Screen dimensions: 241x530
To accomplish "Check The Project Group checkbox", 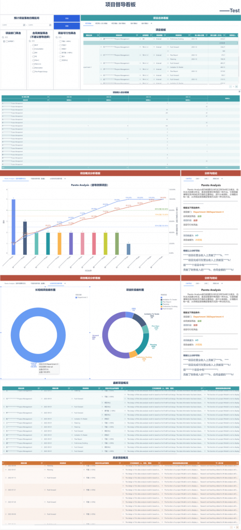I will (x=33, y=71).
